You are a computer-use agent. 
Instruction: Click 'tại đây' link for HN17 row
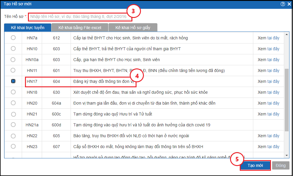(x=273, y=81)
